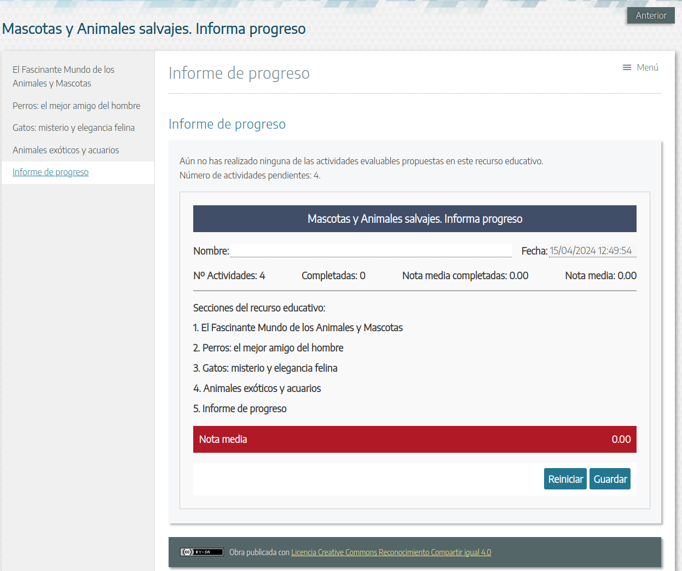The height and width of the screenshot is (571, 682).
Task: Open 'Animales exóticos y acuarios' page
Action: click(66, 149)
